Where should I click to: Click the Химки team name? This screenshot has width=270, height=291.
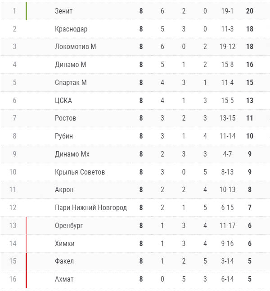pos(64,244)
